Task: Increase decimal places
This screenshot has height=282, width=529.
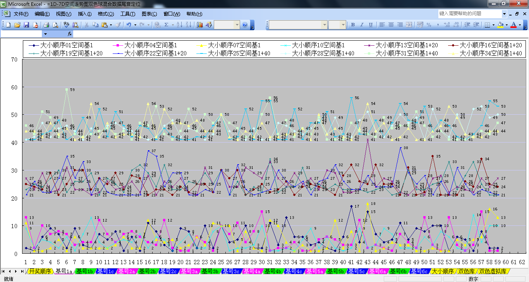Action: pyautogui.click(x=447, y=25)
